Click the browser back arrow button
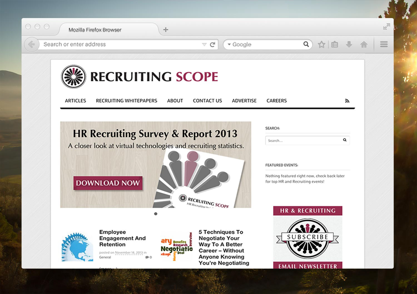Screen dimensions: 417x294 (31, 44)
